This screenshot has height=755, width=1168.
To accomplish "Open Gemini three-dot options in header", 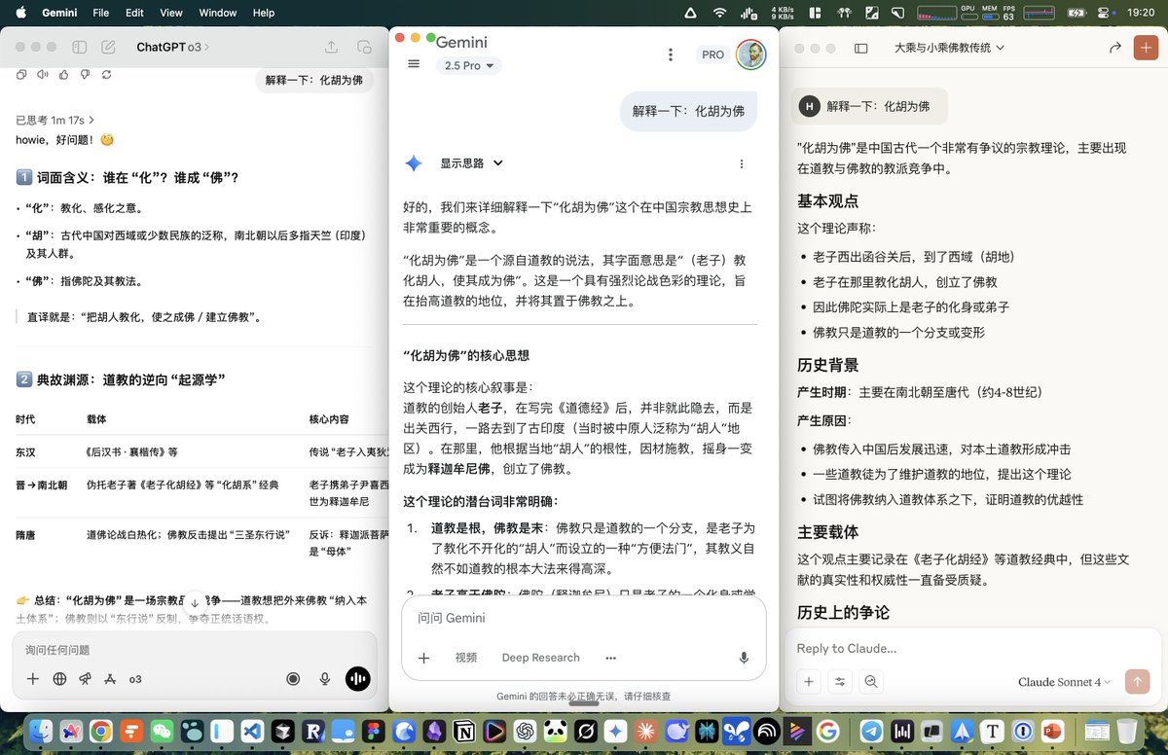I will tap(671, 54).
